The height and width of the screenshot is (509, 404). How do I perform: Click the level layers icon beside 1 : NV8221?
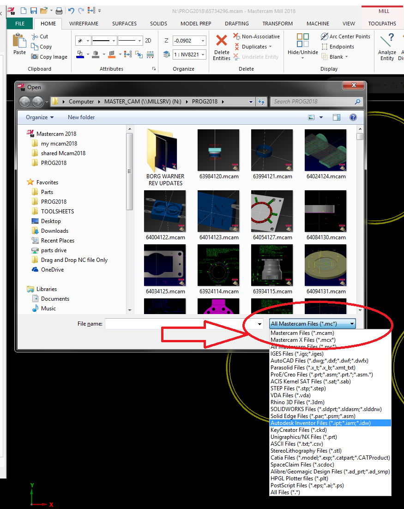click(167, 55)
